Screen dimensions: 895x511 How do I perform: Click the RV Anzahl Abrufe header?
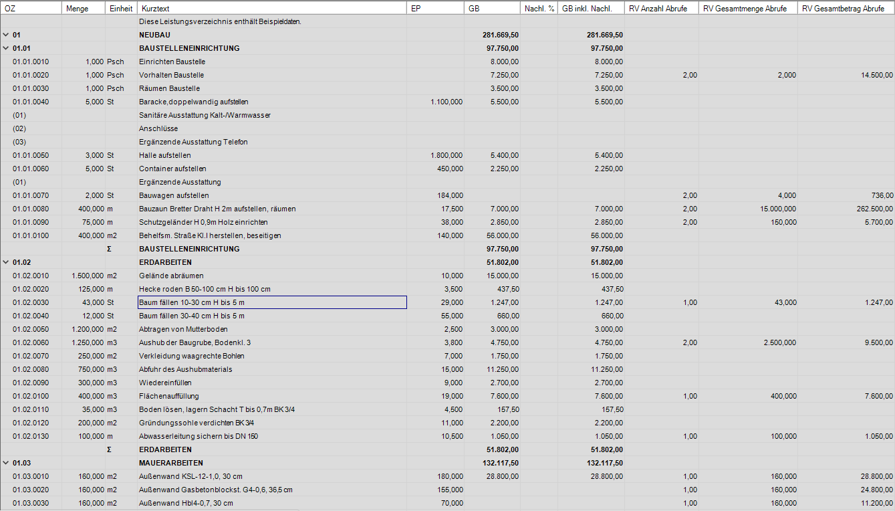pyautogui.click(x=662, y=8)
